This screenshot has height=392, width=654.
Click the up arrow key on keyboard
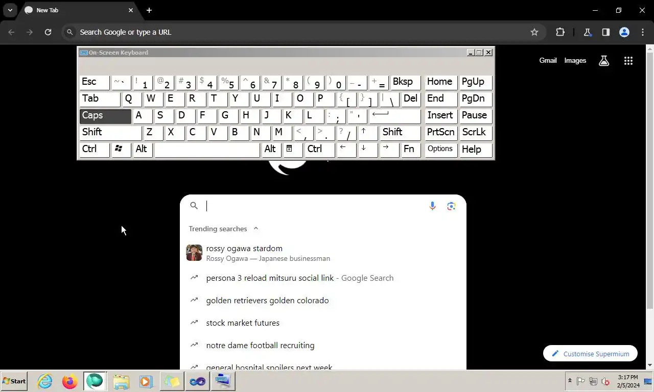click(368, 132)
